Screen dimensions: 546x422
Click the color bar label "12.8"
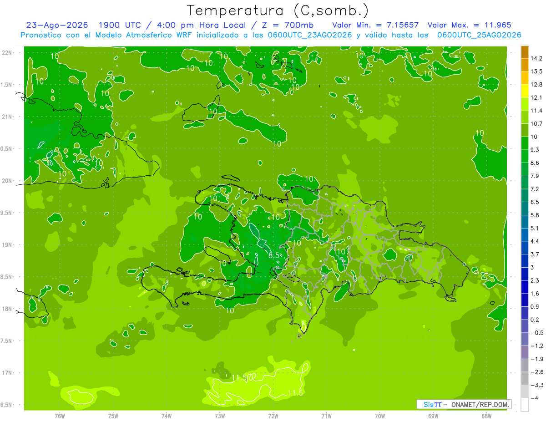pyautogui.click(x=536, y=84)
